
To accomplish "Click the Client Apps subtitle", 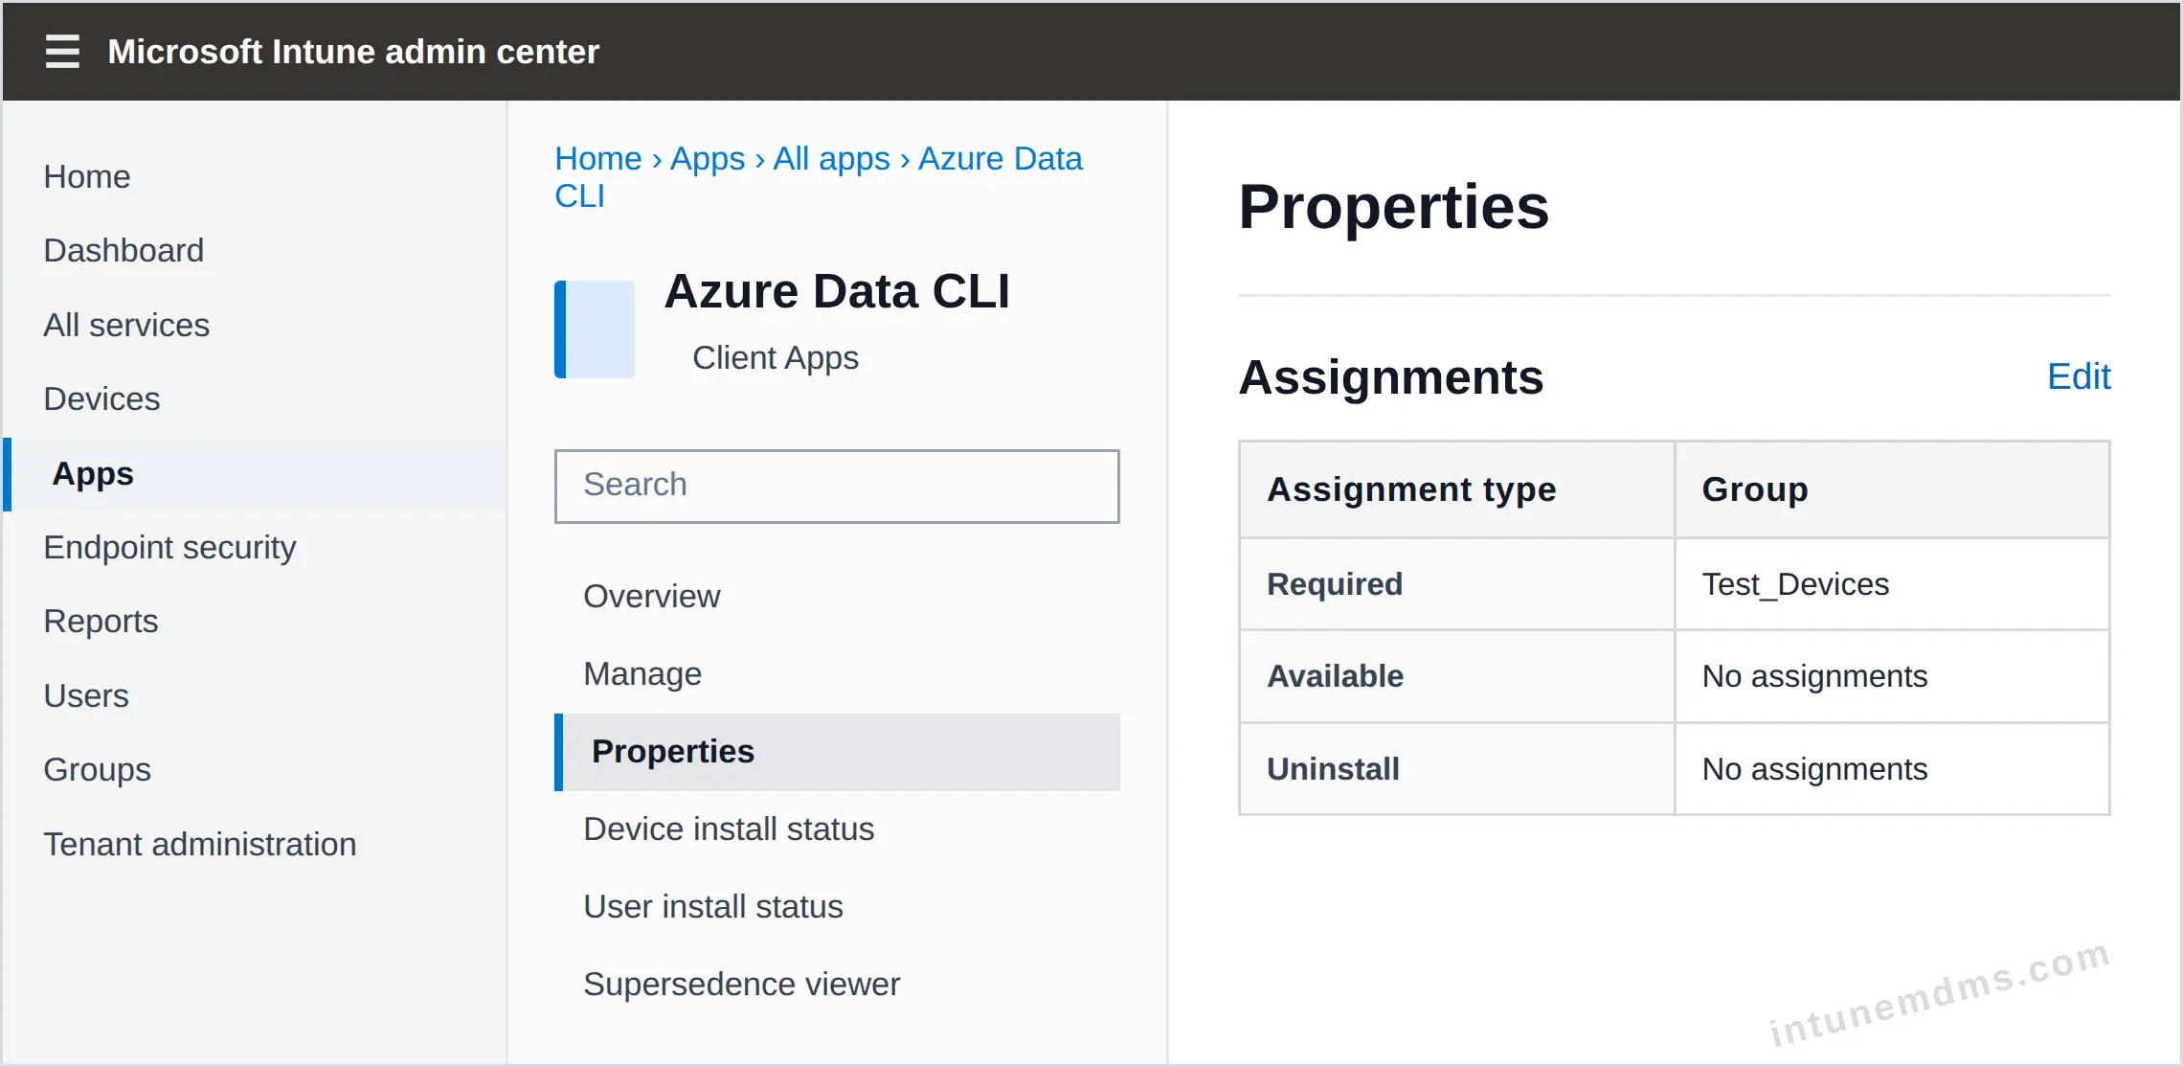I will [776, 357].
